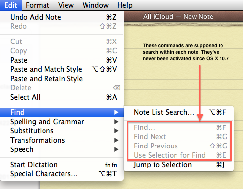Open the Help menu in menu bar
This screenshot has height=189, width=243.
125,5
